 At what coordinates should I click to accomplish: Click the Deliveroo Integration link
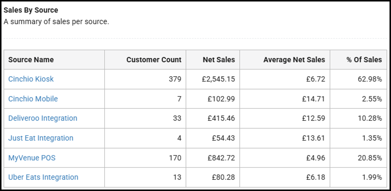tap(43, 118)
